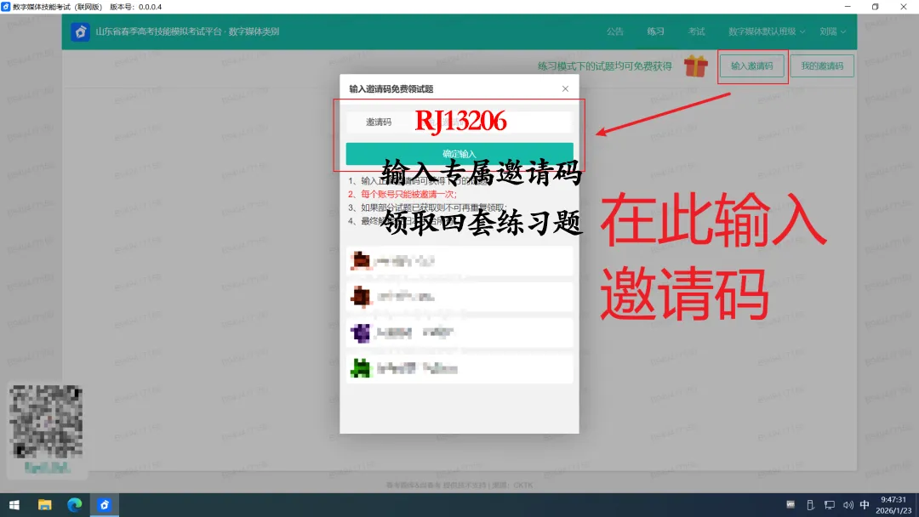This screenshot has height=517, width=919.
Task: Select the first blurred invited-user row
Action: pyautogui.click(x=459, y=261)
